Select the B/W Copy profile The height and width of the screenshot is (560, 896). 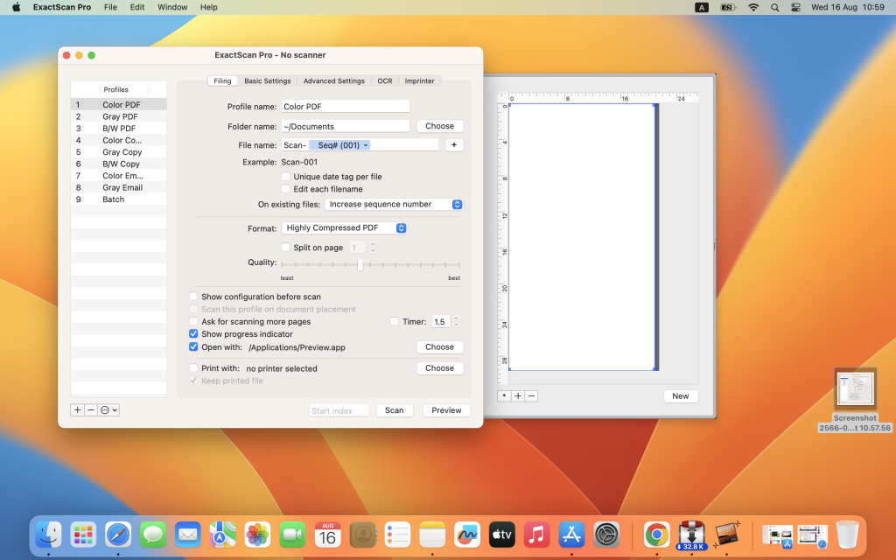coord(119,164)
